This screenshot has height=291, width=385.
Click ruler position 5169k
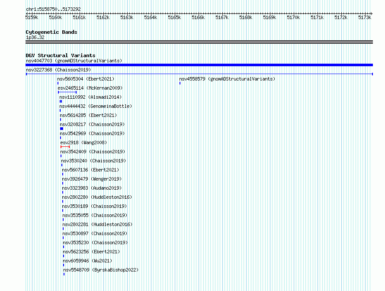269,17
